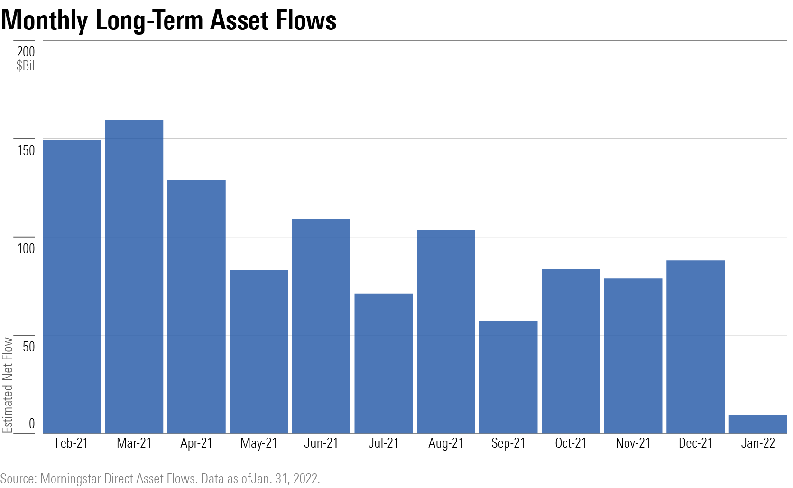Click the small Jan-22 bar
Screen dimensions: 793x488
pos(758,424)
